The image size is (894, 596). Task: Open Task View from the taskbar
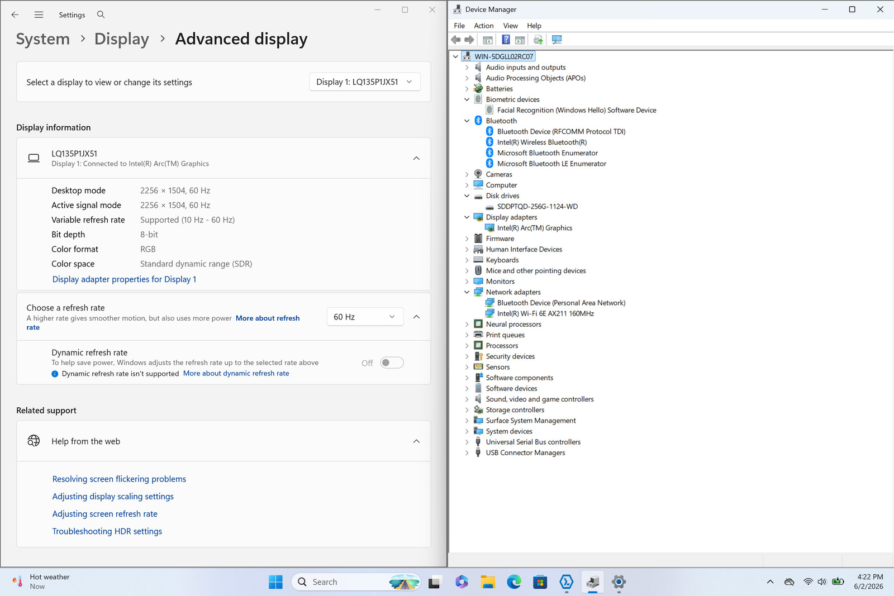tap(434, 582)
